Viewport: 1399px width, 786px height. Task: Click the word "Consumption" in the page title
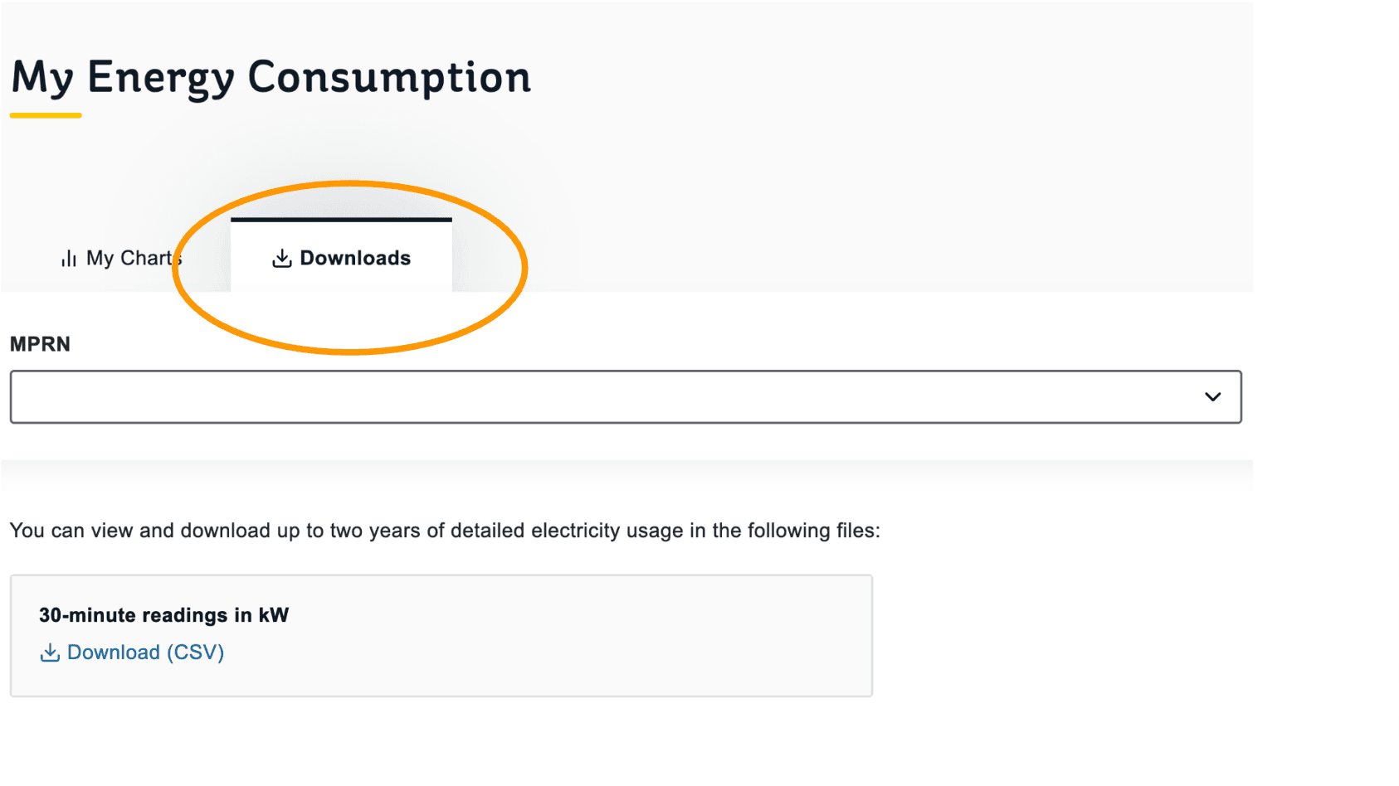pos(389,78)
